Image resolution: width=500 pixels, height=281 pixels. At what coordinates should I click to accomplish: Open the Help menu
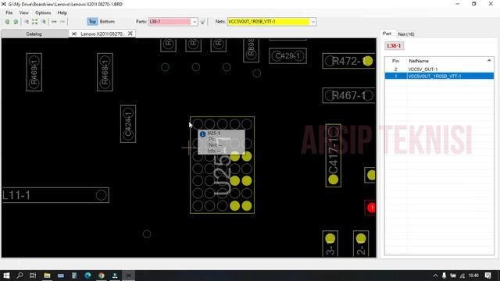(62, 12)
